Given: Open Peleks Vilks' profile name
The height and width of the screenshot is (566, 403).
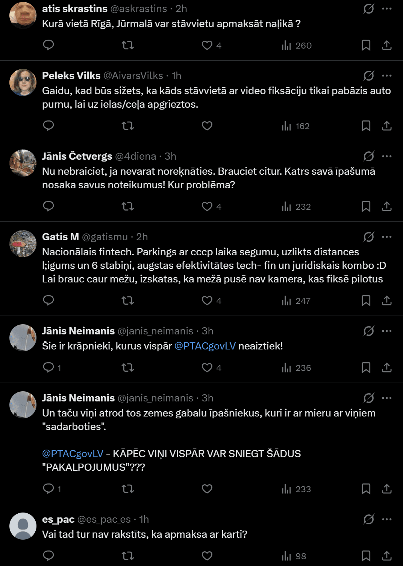Looking at the screenshot, I should 71,76.
